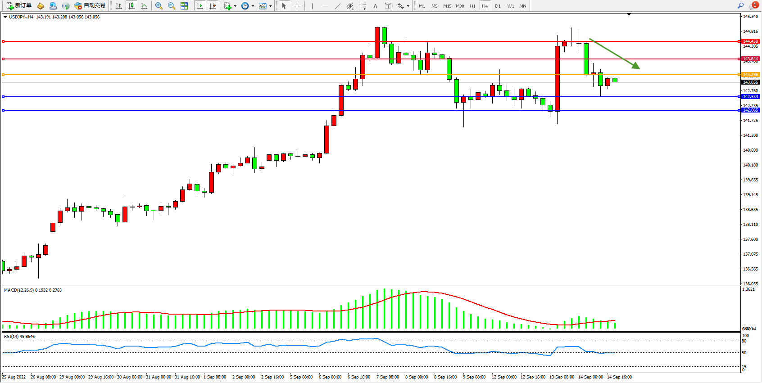Zoom out of the chart
This screenshot has height=383, width=762.
[x=172, y=6]
